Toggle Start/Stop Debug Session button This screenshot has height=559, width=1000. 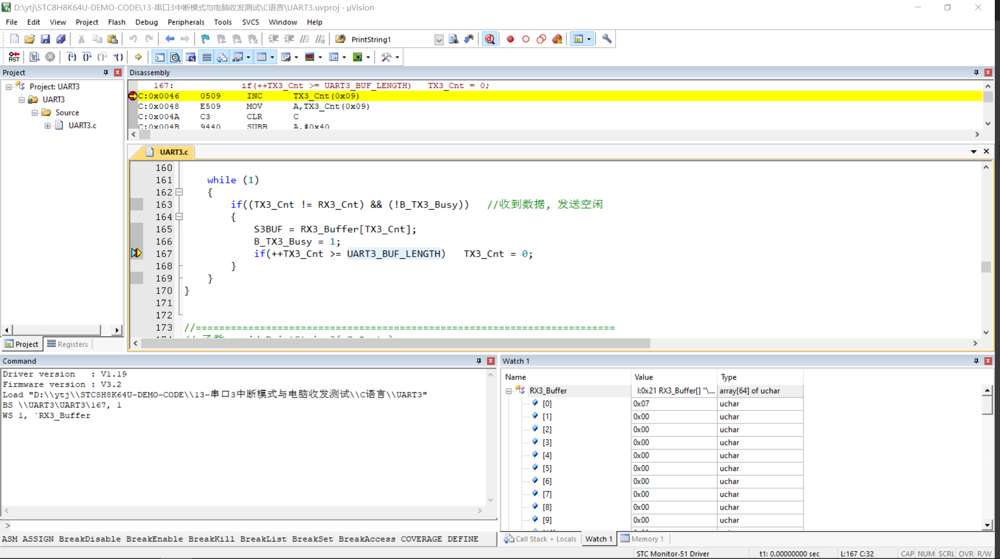click(490, 39)
